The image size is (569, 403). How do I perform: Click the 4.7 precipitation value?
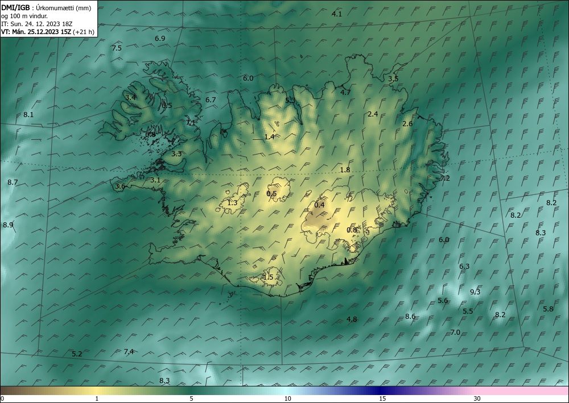point(345,93)
